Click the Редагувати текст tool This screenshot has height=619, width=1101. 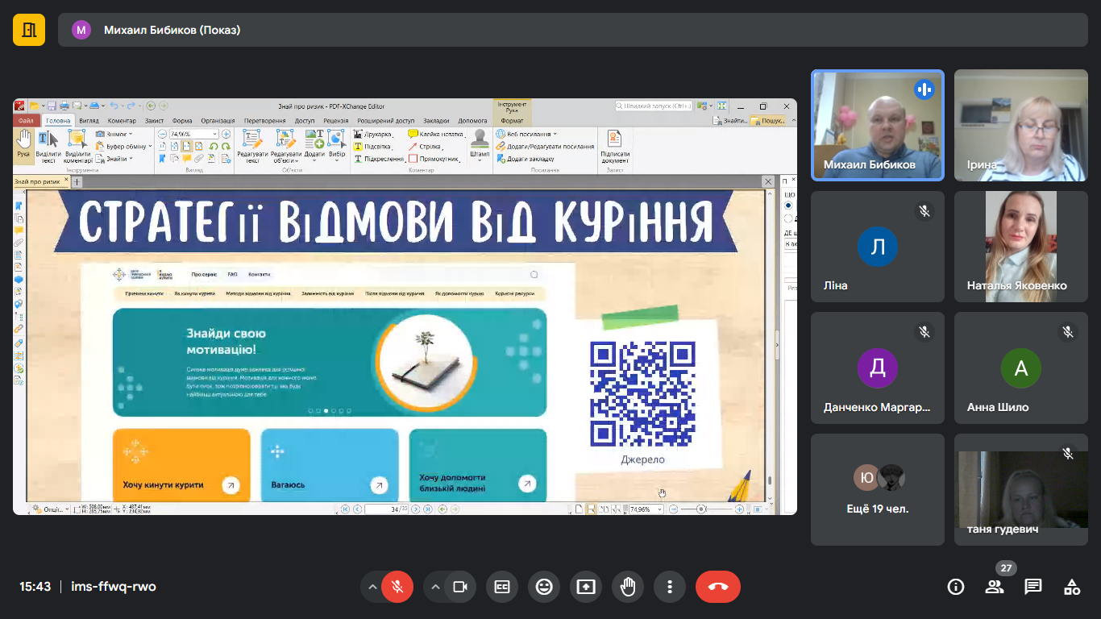(252, 147)
